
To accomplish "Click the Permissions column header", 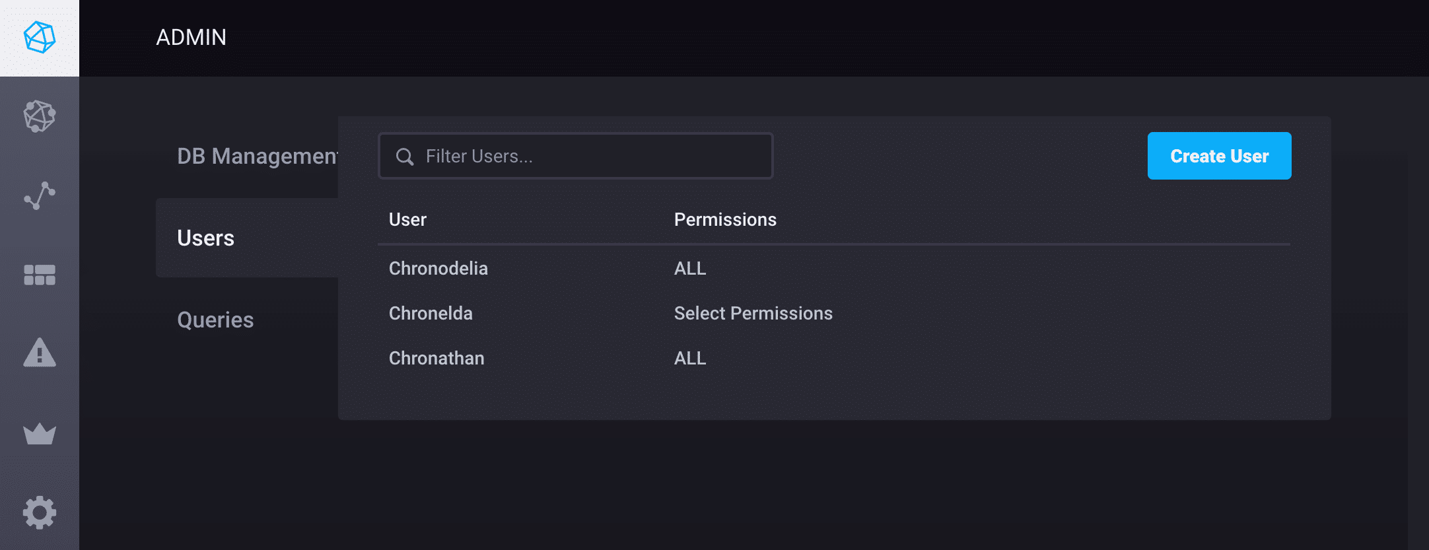I will (725, 219).
